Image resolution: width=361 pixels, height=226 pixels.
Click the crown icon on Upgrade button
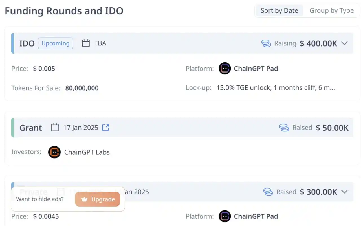[84, 199]
